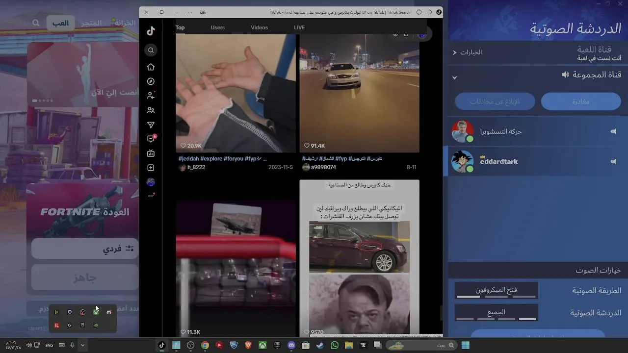The width and height of the screenshot is (628, 353).
Task: Mute حركه التستشوبرا speaker icon
Action: [613, 131]
